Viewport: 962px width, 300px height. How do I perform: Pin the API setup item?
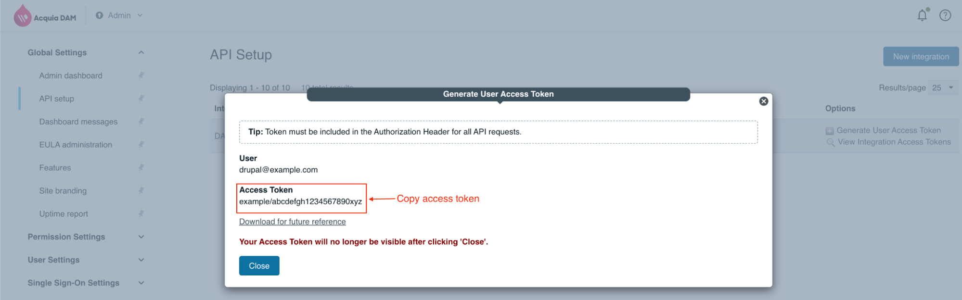(x=141, y=99)
